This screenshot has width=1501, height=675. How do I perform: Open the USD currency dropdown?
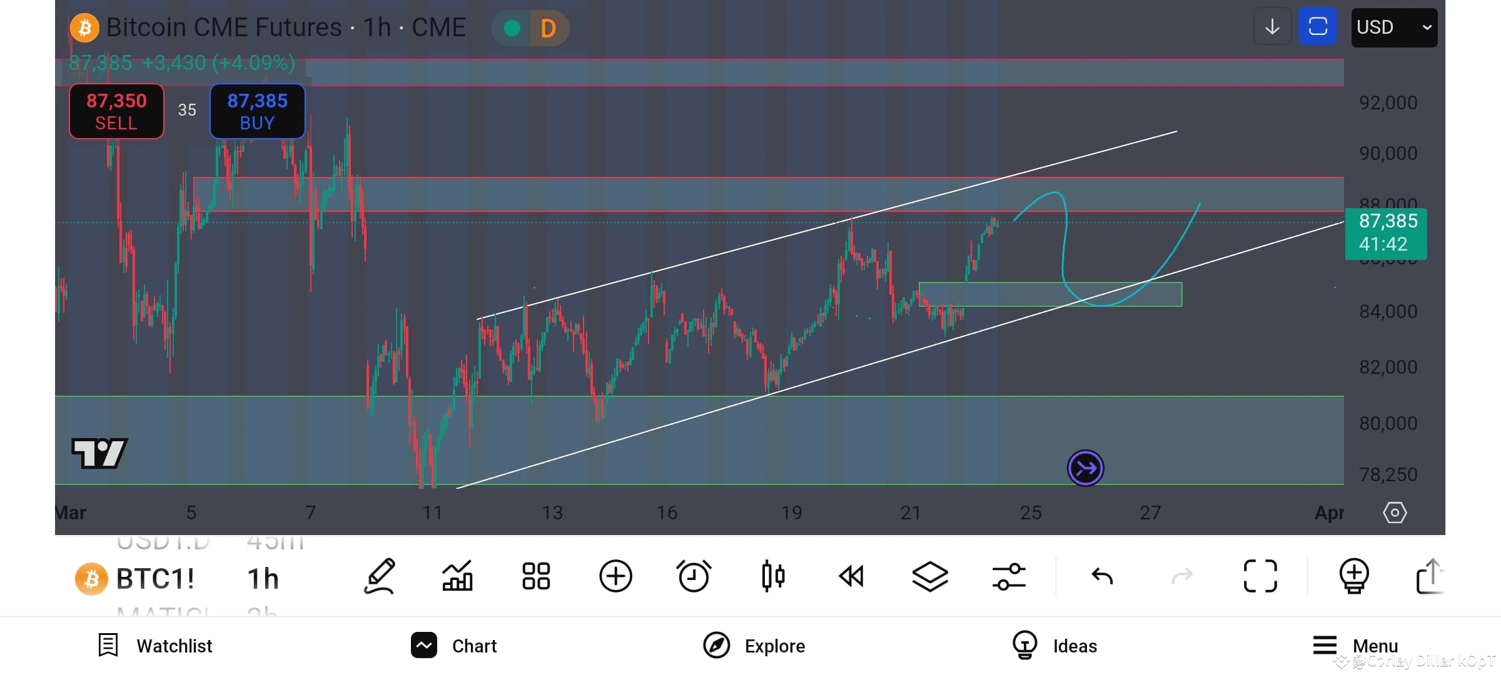(1393, 27)
